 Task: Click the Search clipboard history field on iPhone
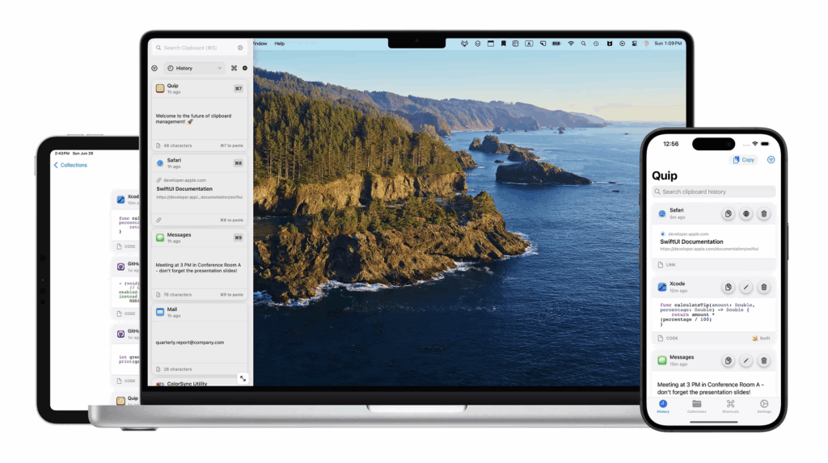click(x=713, y=192)
